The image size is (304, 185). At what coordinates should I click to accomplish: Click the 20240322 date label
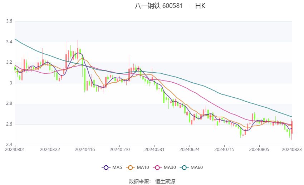click(x=50, y=150)
